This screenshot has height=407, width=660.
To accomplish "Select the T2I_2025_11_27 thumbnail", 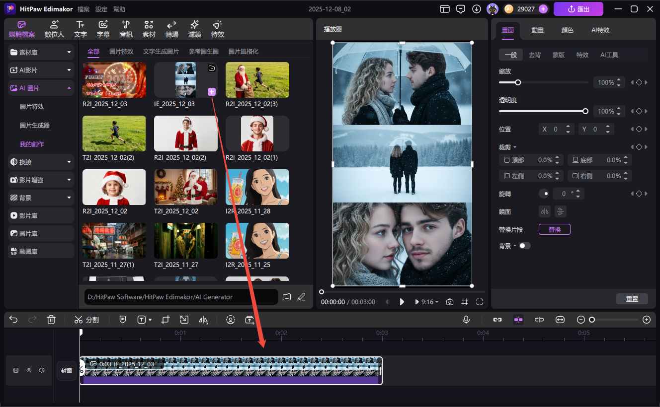I will coord(185,240).
